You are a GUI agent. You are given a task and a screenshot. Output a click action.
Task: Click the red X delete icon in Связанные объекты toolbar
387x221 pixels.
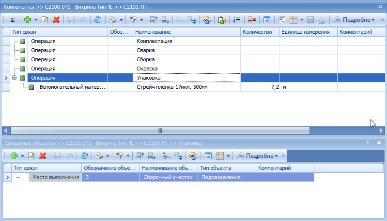[x=43, y=156]
